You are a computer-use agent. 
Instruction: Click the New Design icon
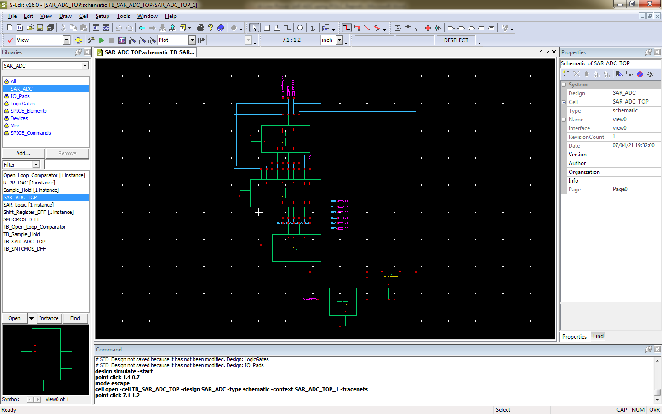point(10,28)
